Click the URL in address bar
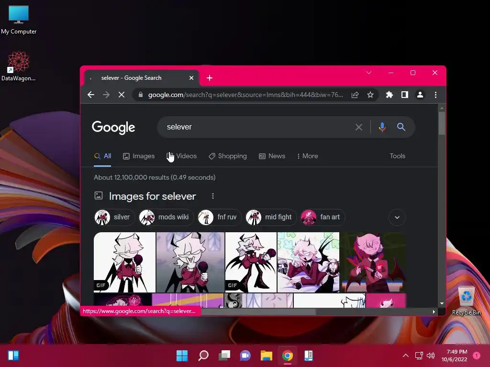The width and height of the screenshot is (490, 367). pyautogui.click(x=245, y=95)
